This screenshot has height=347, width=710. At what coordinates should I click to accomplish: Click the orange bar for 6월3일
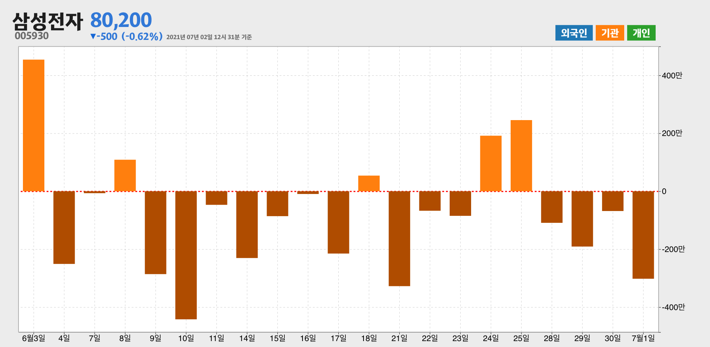34,125
